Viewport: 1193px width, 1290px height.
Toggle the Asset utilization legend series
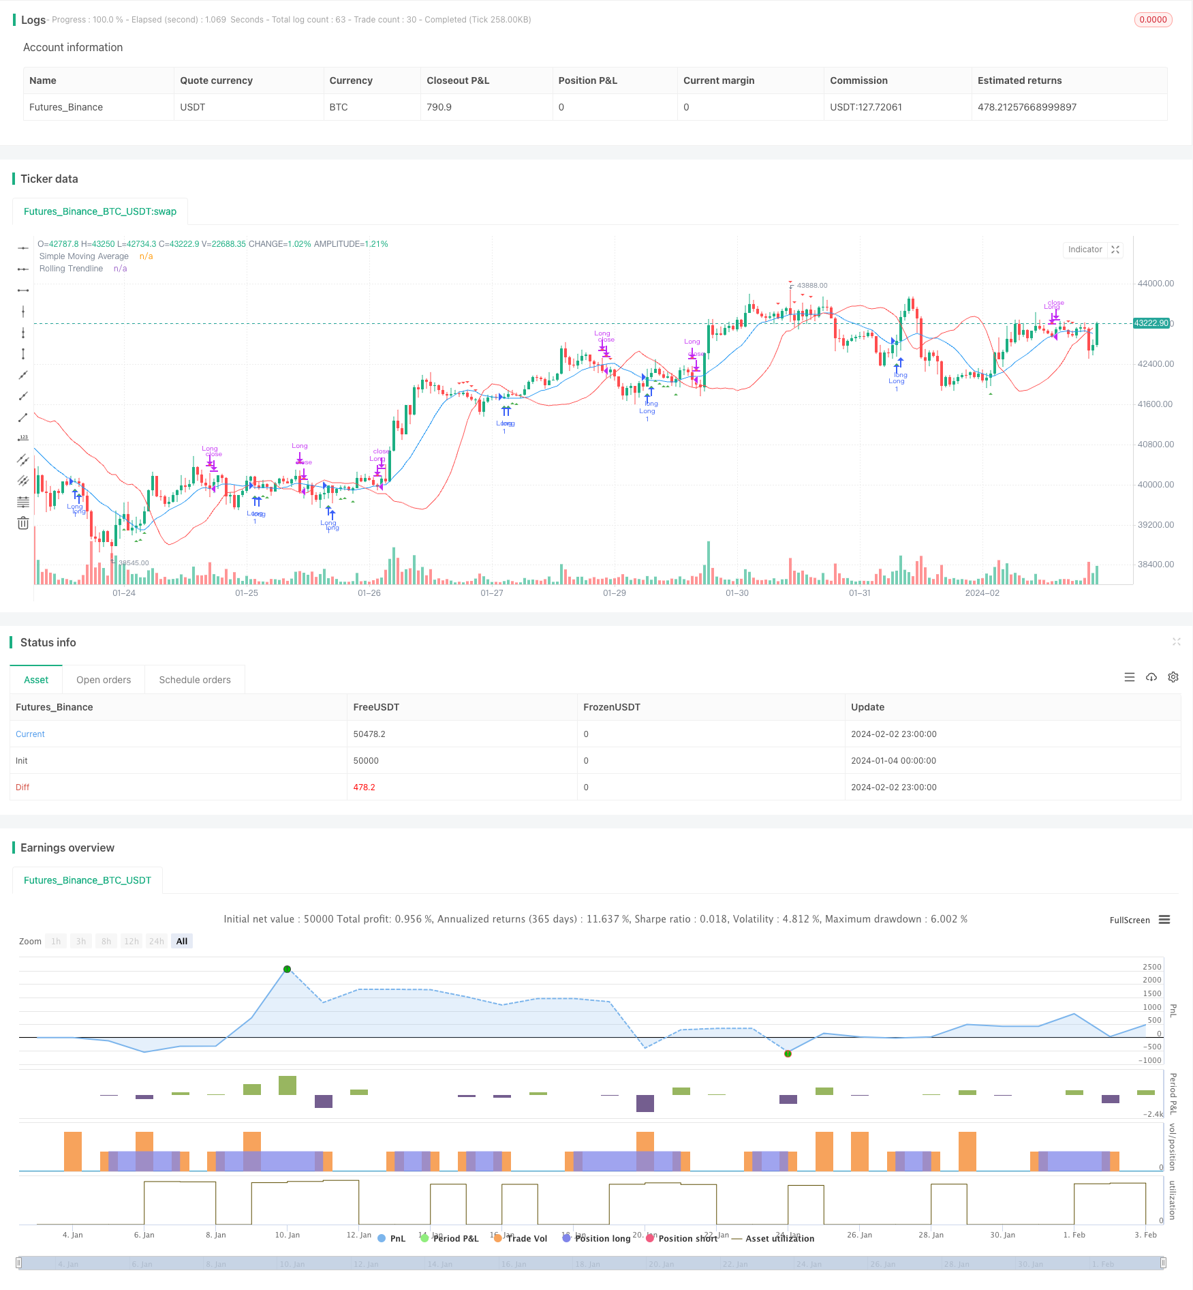tap(773, 1238)
